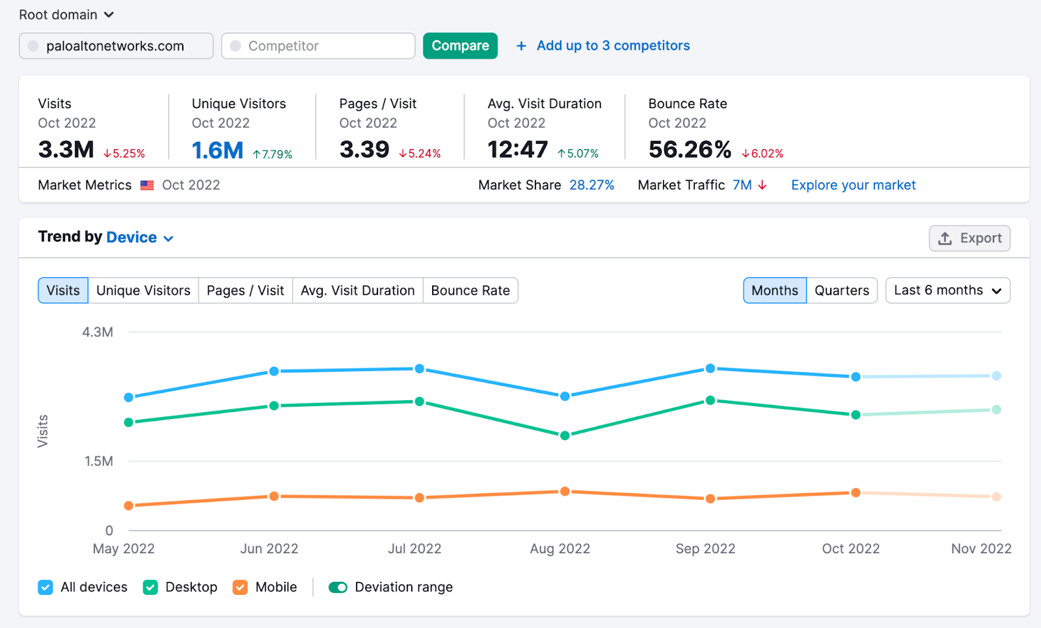Uncheck the Mobile checkbox

[x=240, y=588]
